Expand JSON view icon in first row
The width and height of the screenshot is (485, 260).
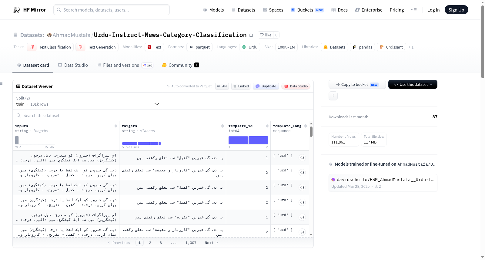pyautogui.click(x=302, y=158)
